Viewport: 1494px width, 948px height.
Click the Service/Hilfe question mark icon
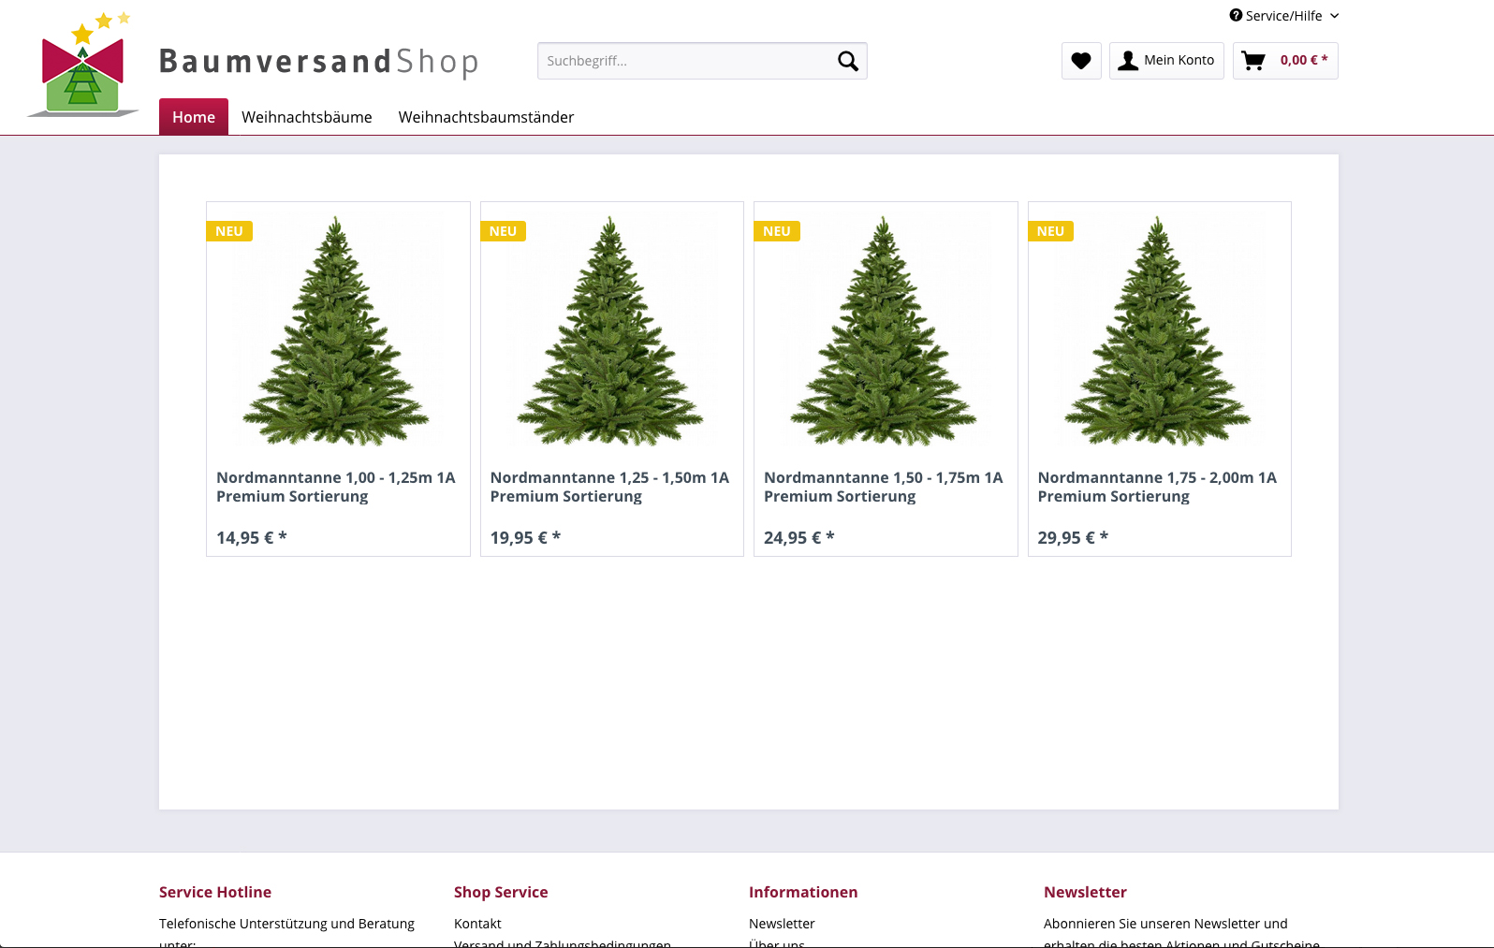pos(1236,15)
